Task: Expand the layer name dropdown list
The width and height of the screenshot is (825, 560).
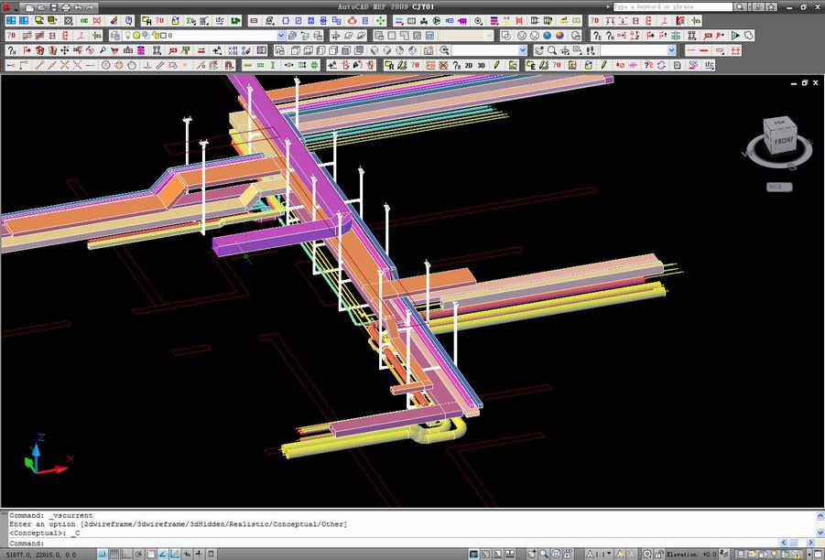Action: click(x=281, y=36)
